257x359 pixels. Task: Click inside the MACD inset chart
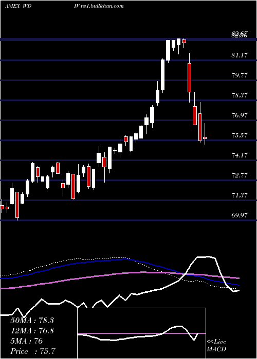tap(141, 333)
